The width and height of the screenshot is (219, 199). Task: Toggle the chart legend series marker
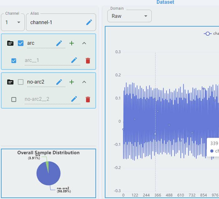pos(207,34)
